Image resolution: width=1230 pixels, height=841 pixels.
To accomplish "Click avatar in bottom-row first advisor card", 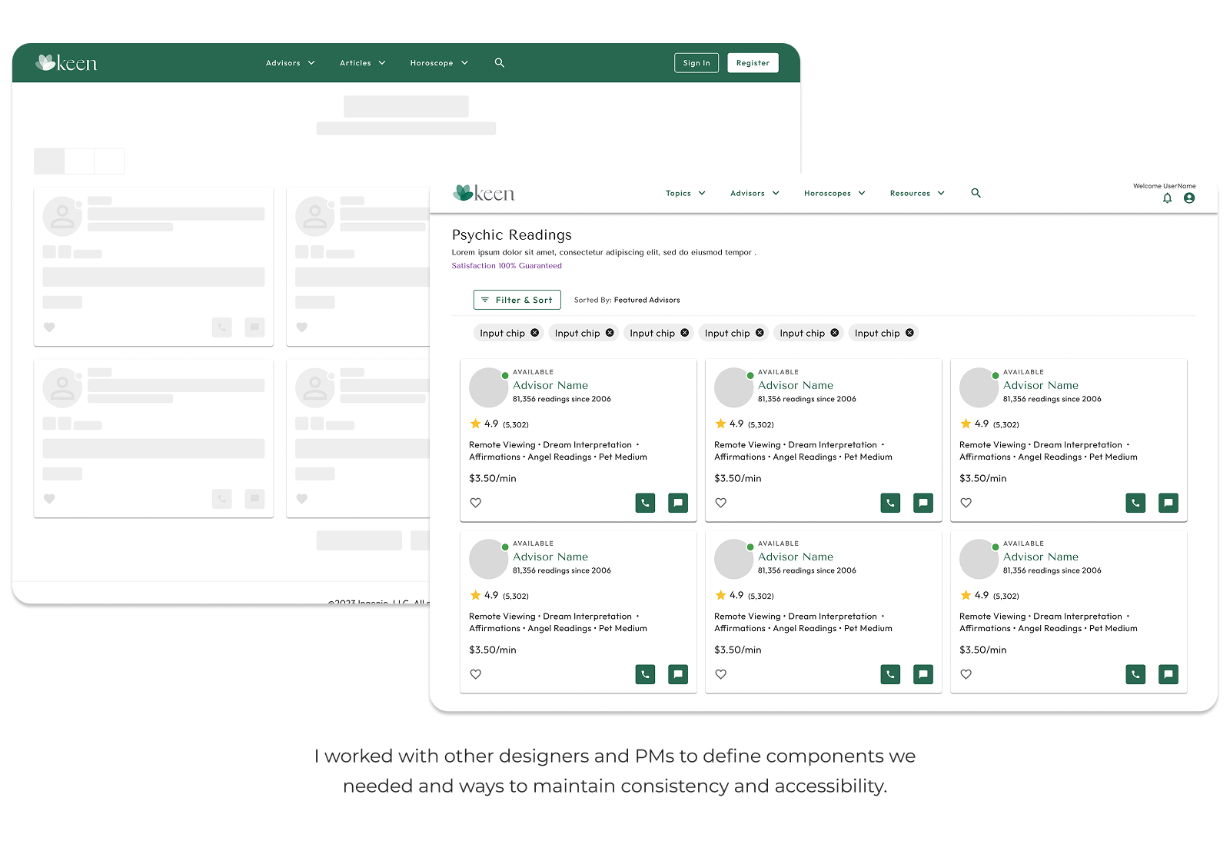I will (488, 559).
